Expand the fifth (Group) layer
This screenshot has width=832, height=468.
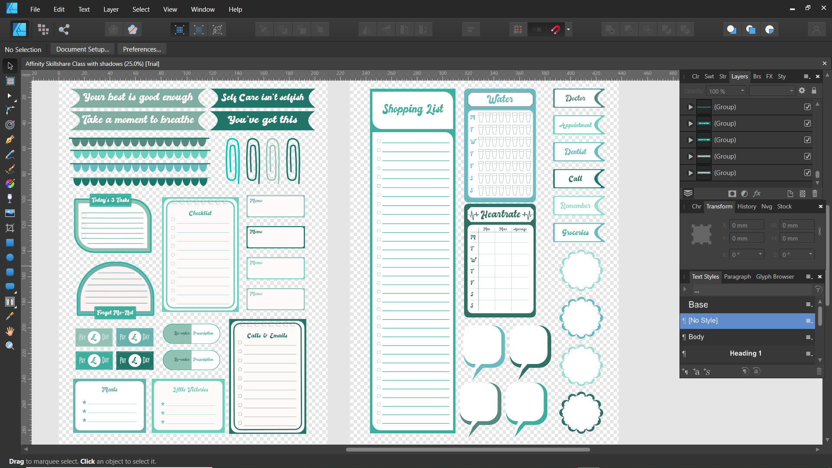click(x=690, y=173)
